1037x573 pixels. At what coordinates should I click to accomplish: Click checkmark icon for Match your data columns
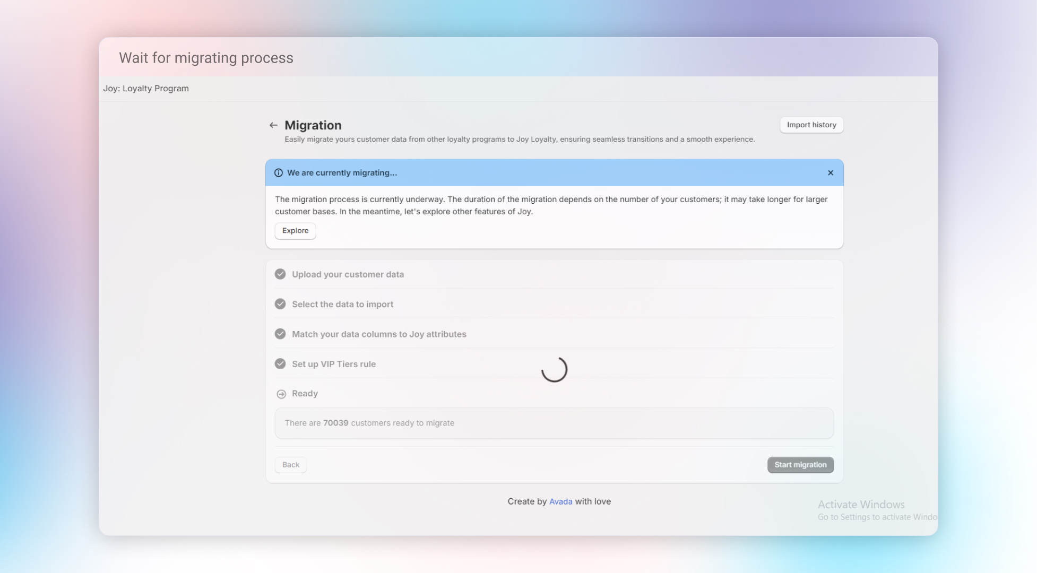pyautogui.click(x=280, y=334)
